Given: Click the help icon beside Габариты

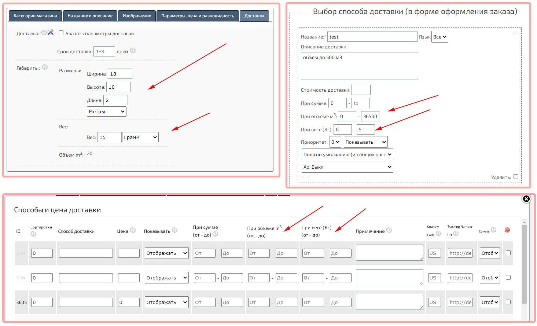Looking at the screenshot, I should pyautogui.click(x=45, y=67).
